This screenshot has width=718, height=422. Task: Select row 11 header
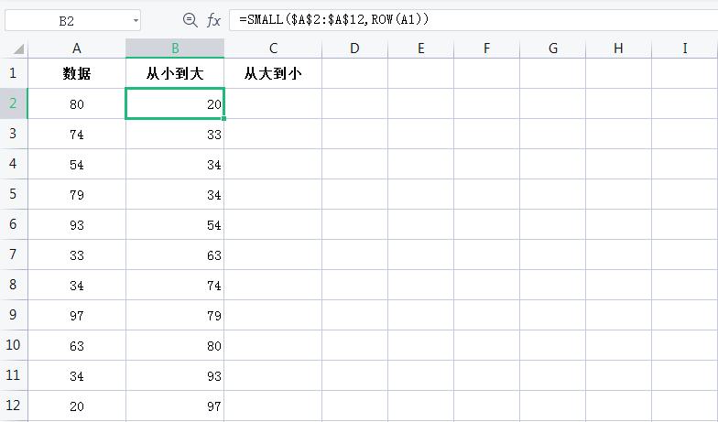click(x=13, y=375)
